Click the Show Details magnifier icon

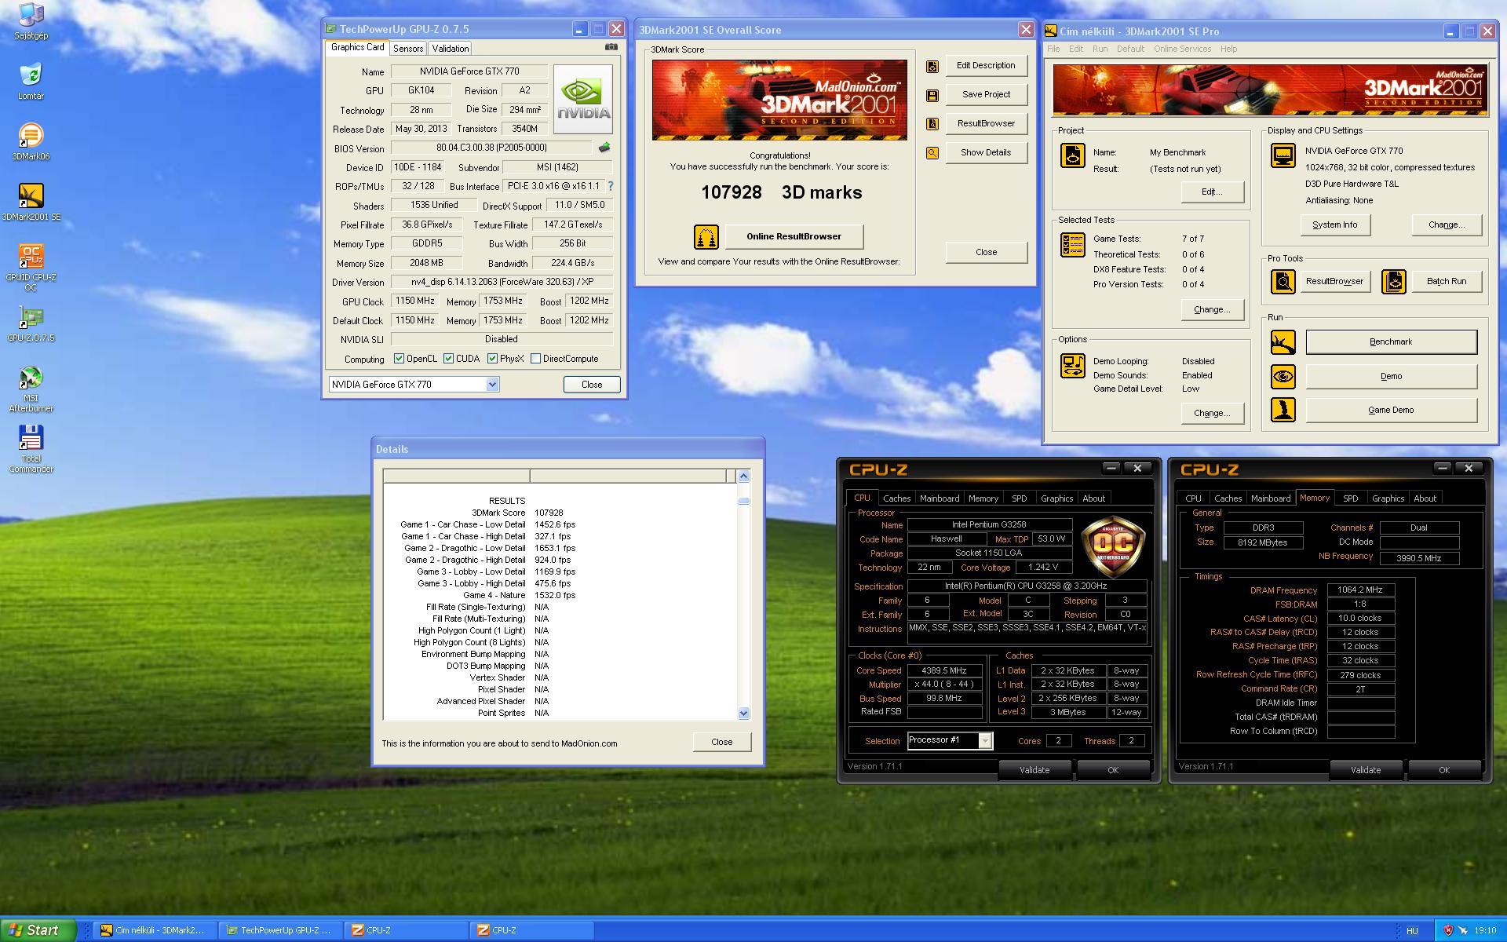point(932,153)
